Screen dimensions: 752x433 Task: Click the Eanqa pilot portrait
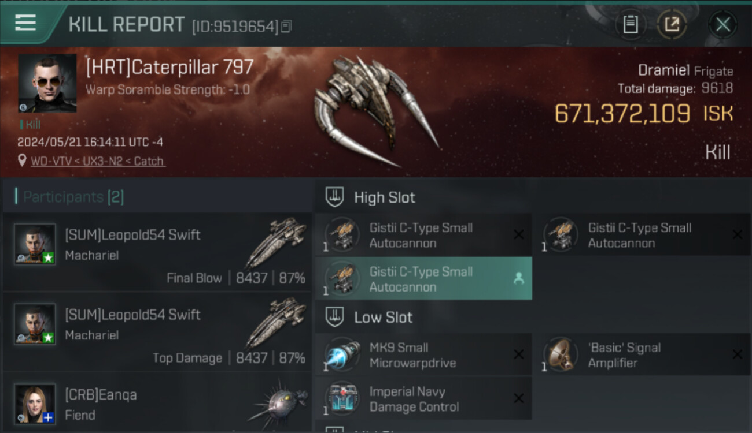35,404
